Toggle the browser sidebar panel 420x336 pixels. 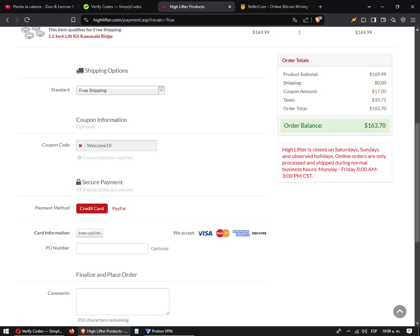point(374,20)
